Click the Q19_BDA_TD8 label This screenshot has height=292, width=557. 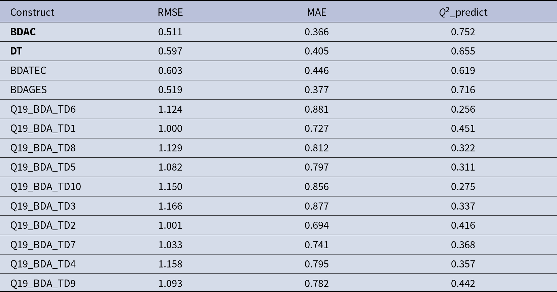(x=43, y=148)
